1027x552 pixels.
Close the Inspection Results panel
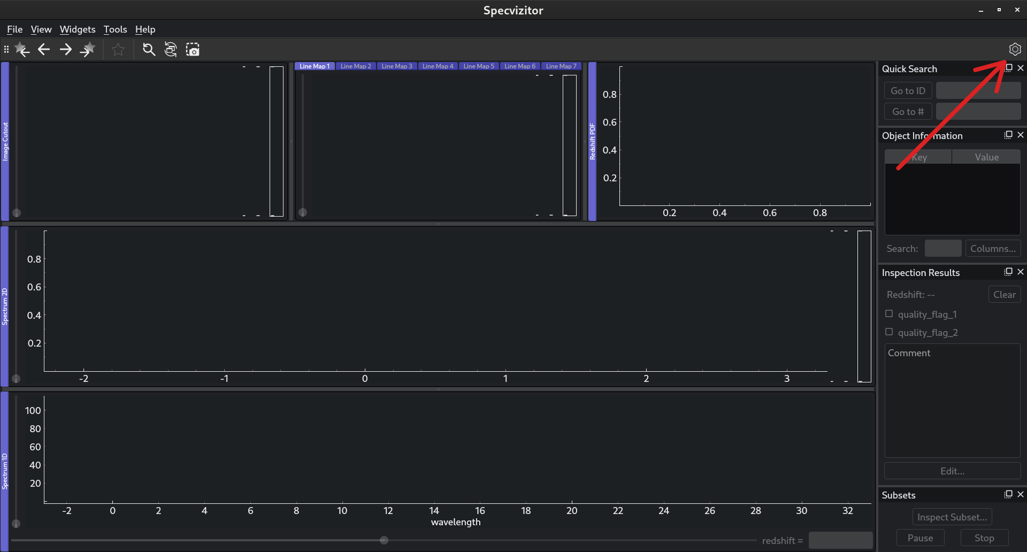(x=1021, y=272)
